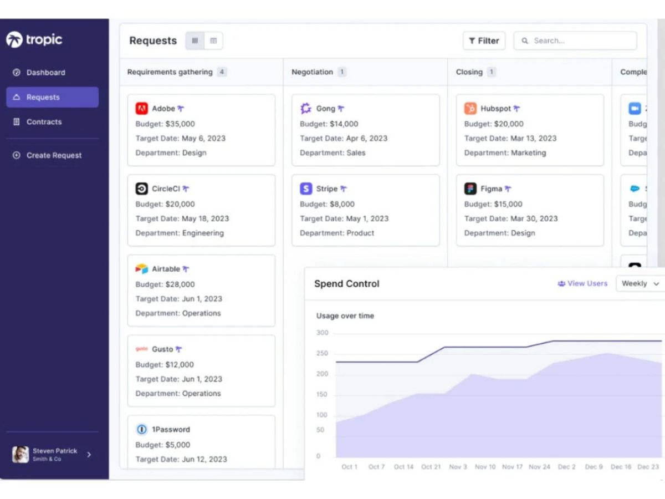
Task: Click the Usage over time label
Action: pos(345,316)
